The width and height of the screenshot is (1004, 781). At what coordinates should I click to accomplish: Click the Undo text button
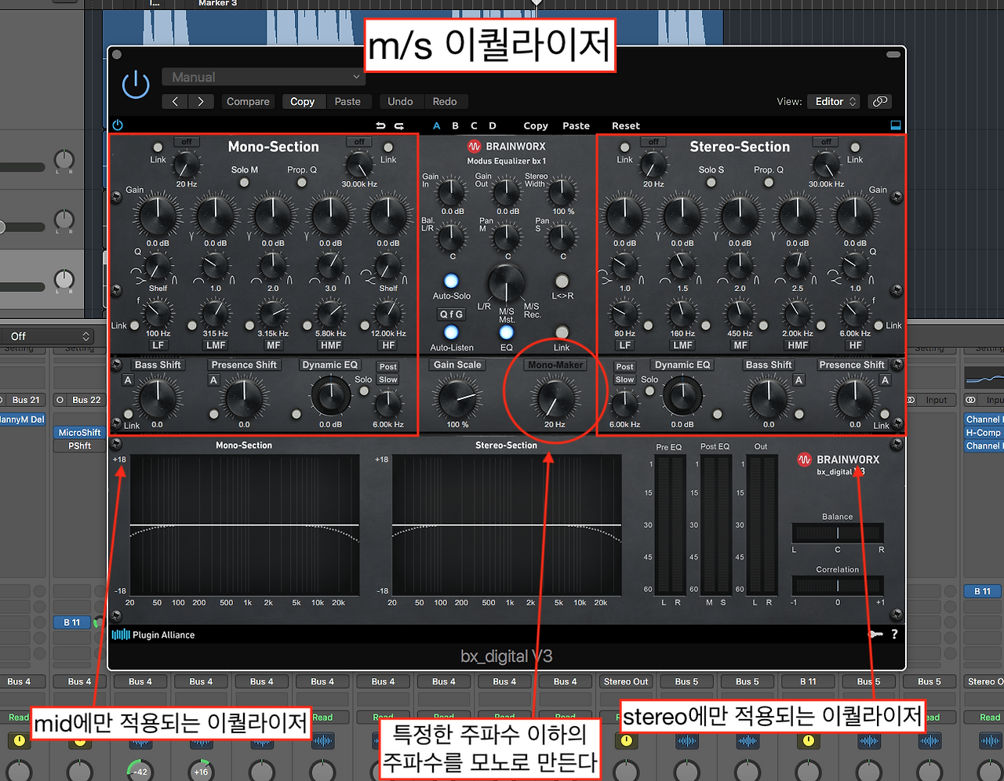coord(400,101)
